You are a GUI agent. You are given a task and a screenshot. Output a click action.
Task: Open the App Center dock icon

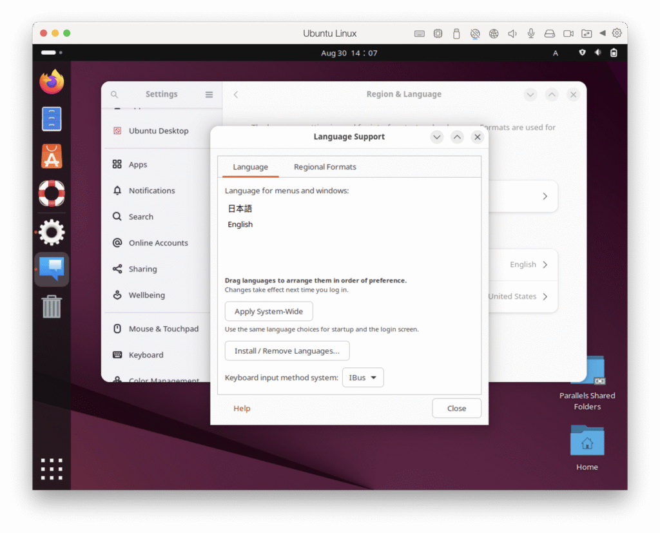52,156
